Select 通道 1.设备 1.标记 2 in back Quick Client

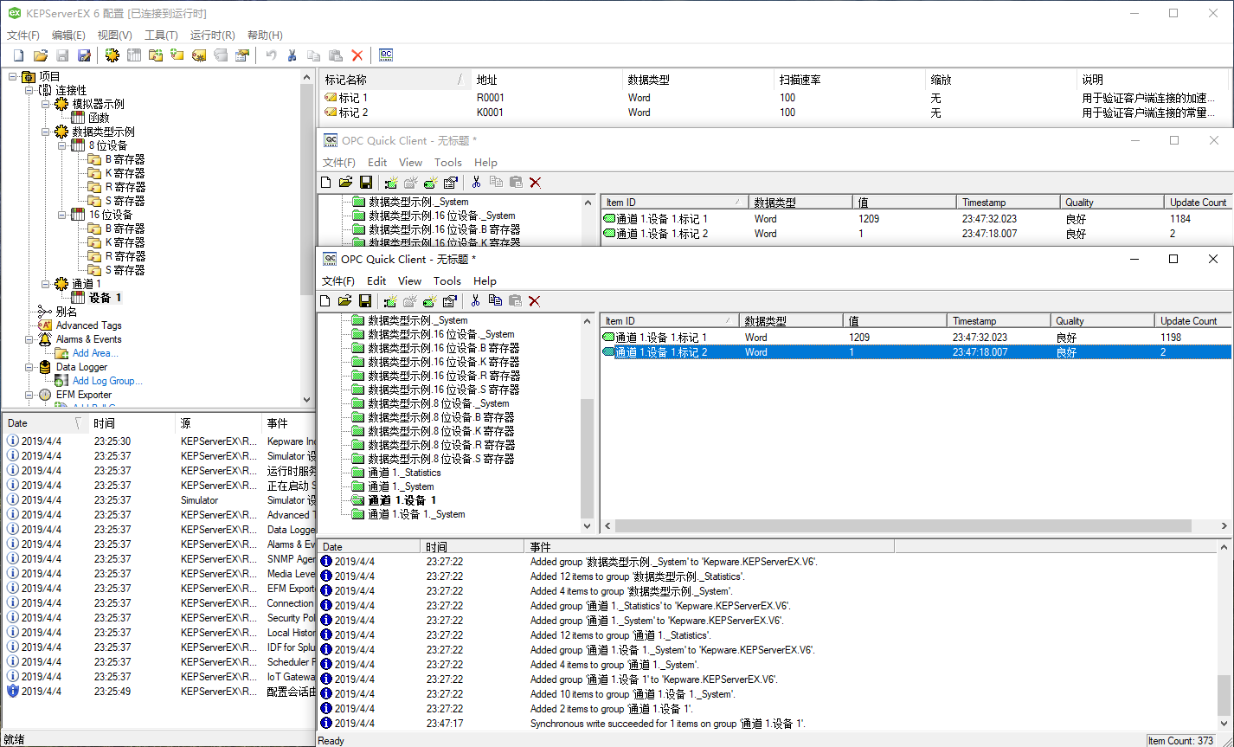click(x=916, y=234)
